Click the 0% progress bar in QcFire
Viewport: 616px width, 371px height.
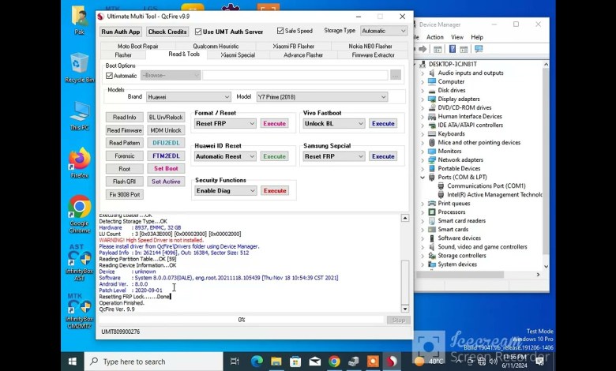tap(241, 320)
